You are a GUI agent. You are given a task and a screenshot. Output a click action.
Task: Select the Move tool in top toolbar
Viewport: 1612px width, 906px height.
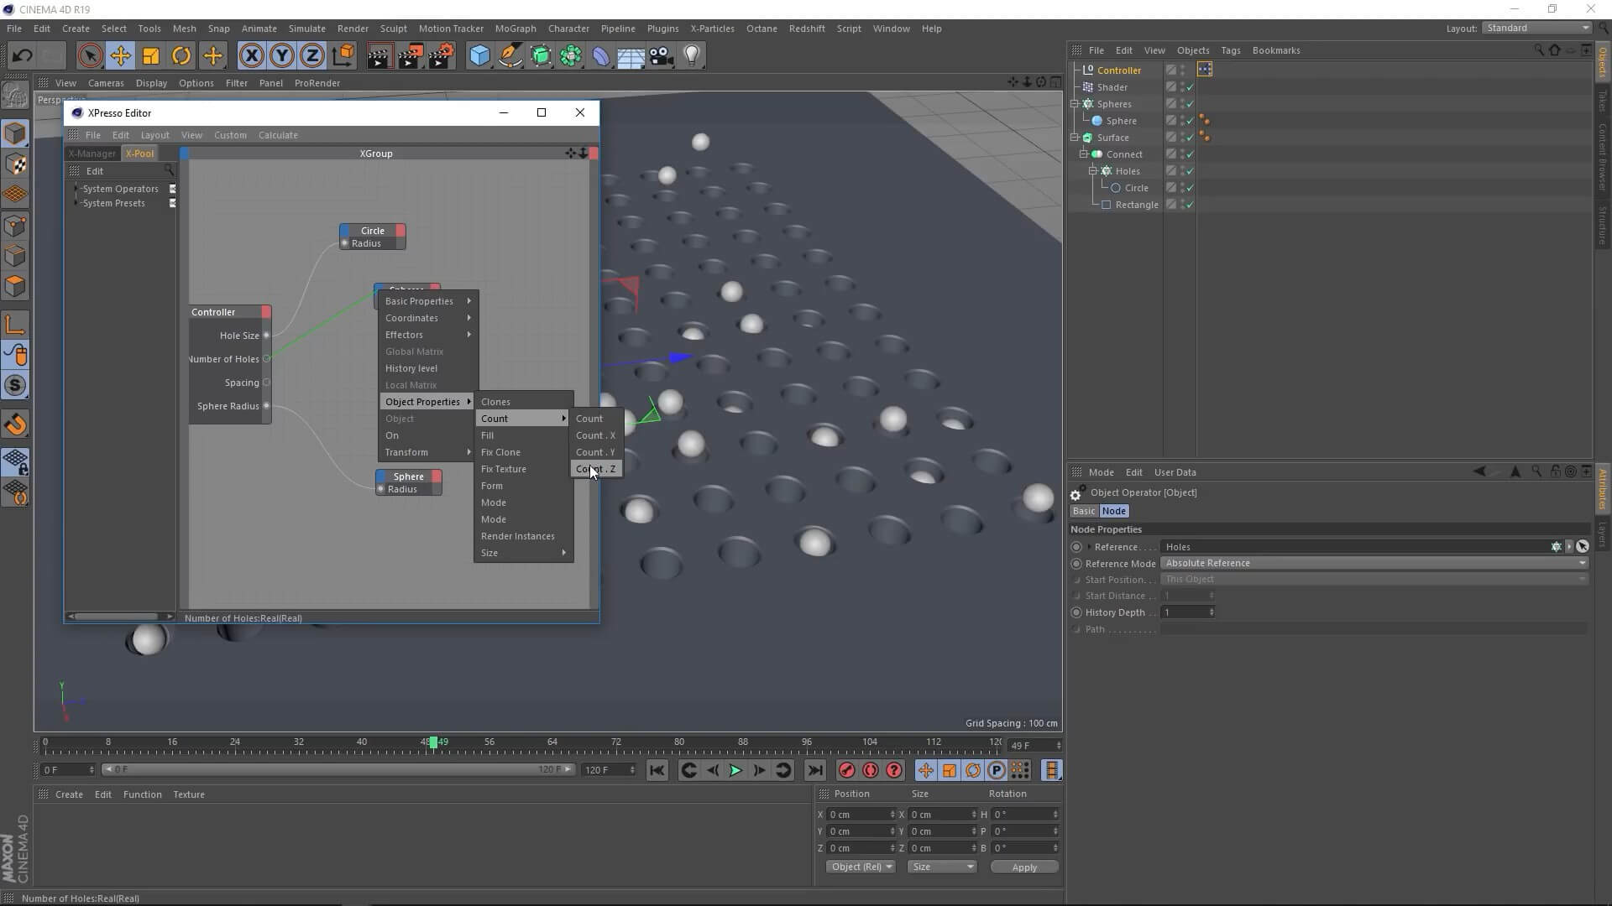120,56
